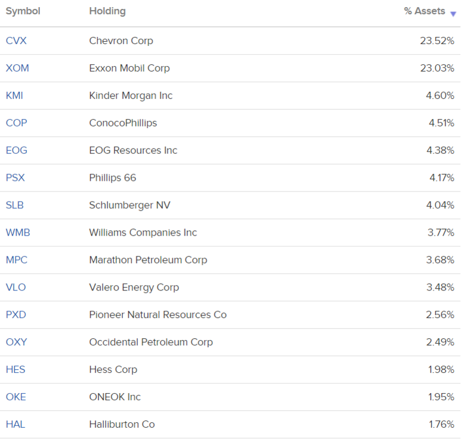Open the XOM ticker link

pos(17,68)
